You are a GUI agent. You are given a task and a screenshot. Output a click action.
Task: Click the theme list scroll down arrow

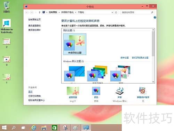[x=153, y=82]
